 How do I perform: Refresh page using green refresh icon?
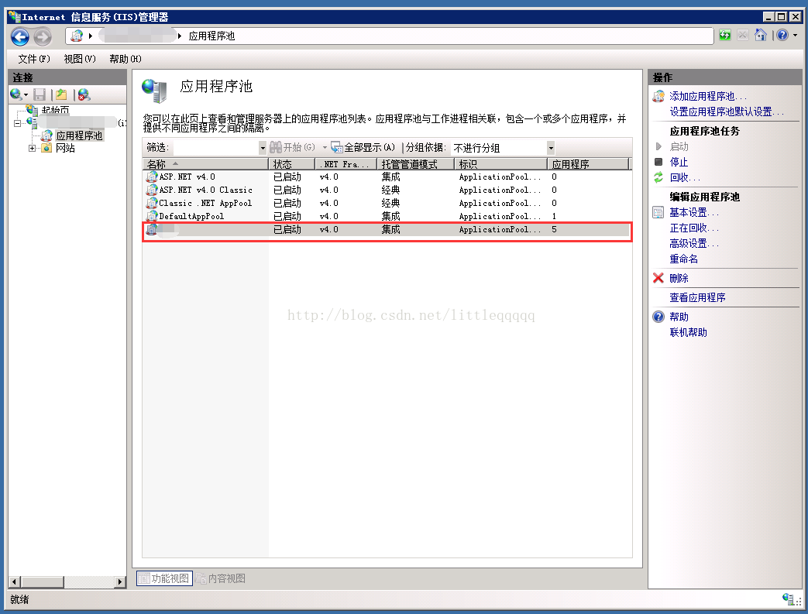725,35
